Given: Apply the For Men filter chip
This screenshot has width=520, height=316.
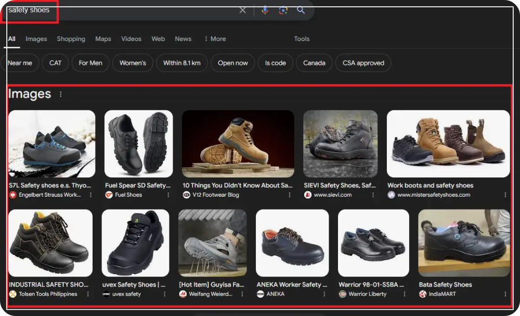Looking at the screenshot, I should (x=90, y=63).
